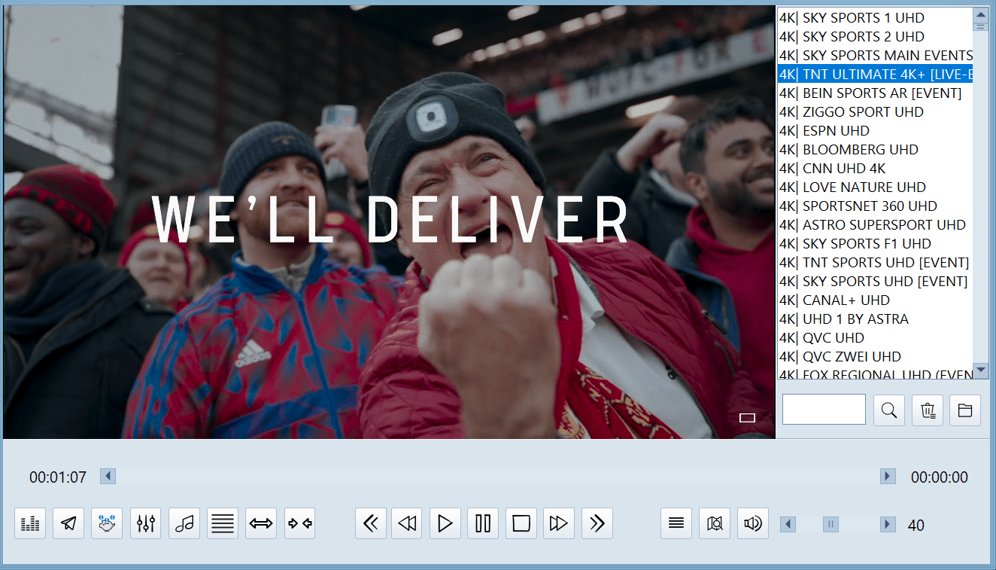Rewind the video playback

(x=407, y=523)
